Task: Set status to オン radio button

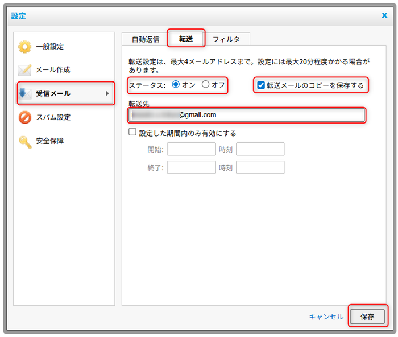Action: tap(176, 84)
